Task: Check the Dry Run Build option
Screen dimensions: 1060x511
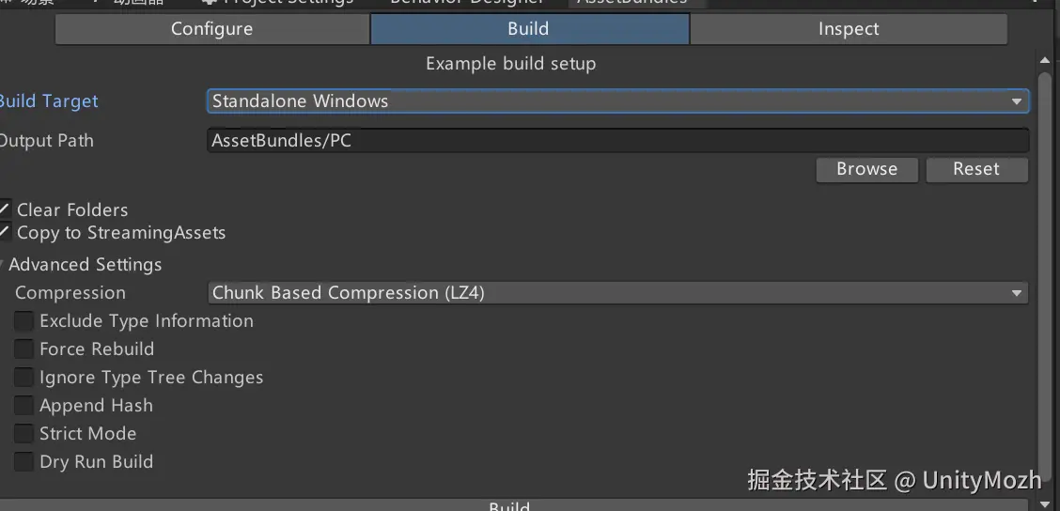Action: [23, 462]
